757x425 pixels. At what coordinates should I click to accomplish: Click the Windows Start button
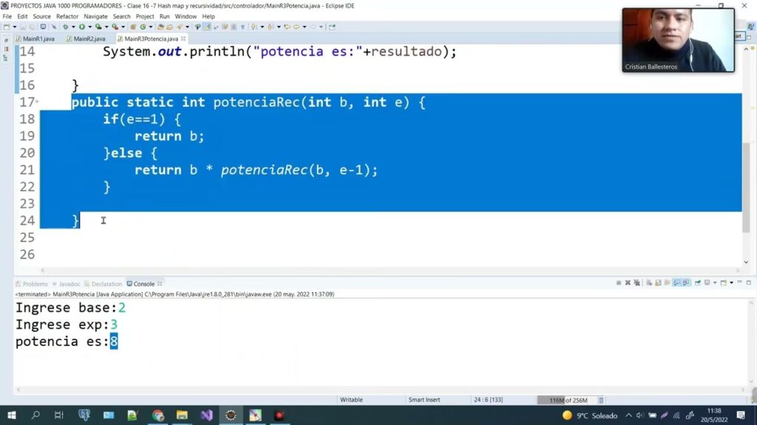tap(11, 415)
